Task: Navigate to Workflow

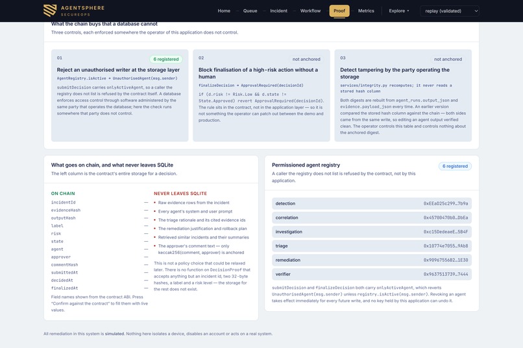Action: (x=310, y=10)
